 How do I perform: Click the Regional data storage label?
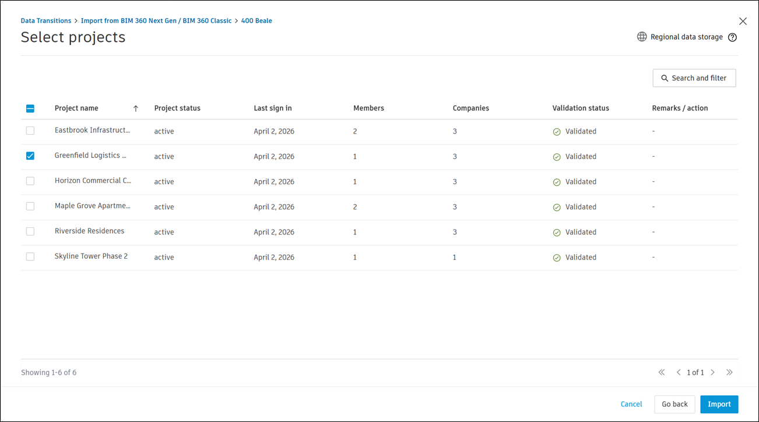(687, 37)
